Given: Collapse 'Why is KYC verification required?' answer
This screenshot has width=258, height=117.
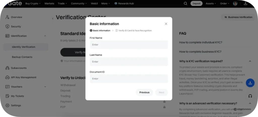Looking at the screenshot, I should click(250, 61).
